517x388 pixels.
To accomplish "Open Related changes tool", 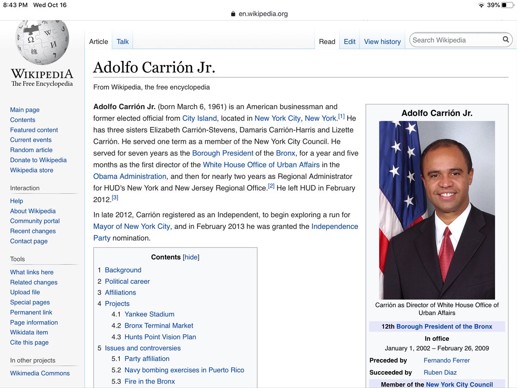I will [34, 282].
